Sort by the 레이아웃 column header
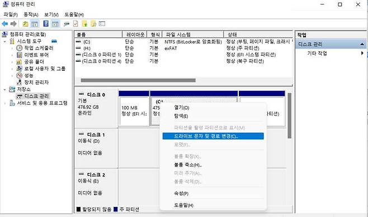 (135, 35)
